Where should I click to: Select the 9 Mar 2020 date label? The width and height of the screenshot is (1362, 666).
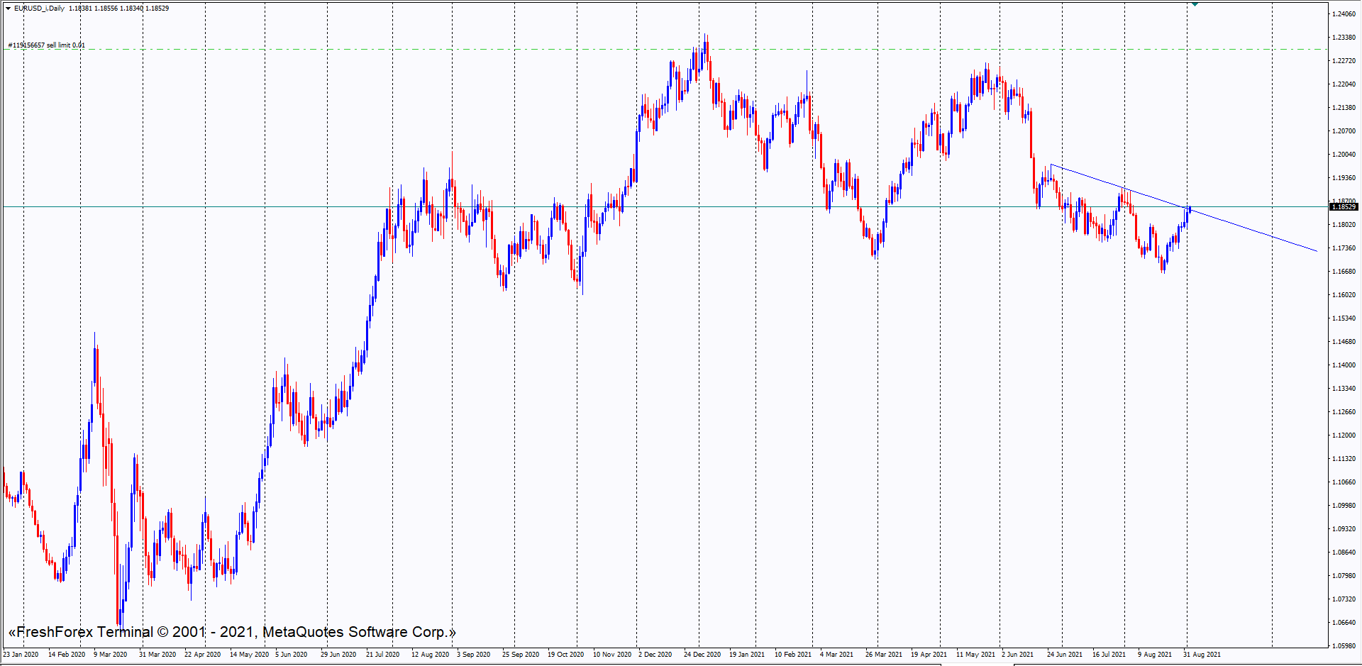coord(110,655)
